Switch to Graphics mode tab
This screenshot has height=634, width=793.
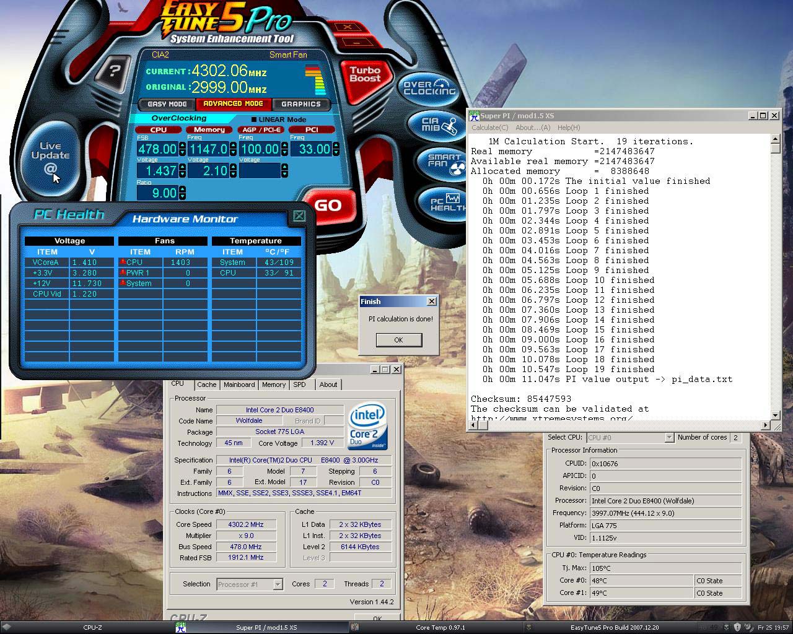[x=301, y=104]
